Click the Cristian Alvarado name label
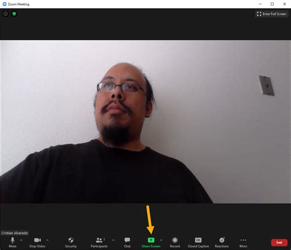This screenshot has height=250, width=291. (15, 233)
